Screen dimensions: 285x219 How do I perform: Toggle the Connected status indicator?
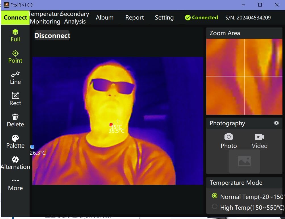201,17
